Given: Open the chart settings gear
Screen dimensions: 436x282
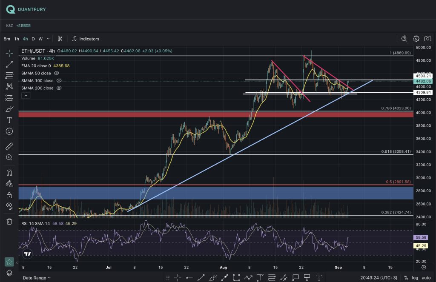Looking at the screenshot, I should click(416, 39).
